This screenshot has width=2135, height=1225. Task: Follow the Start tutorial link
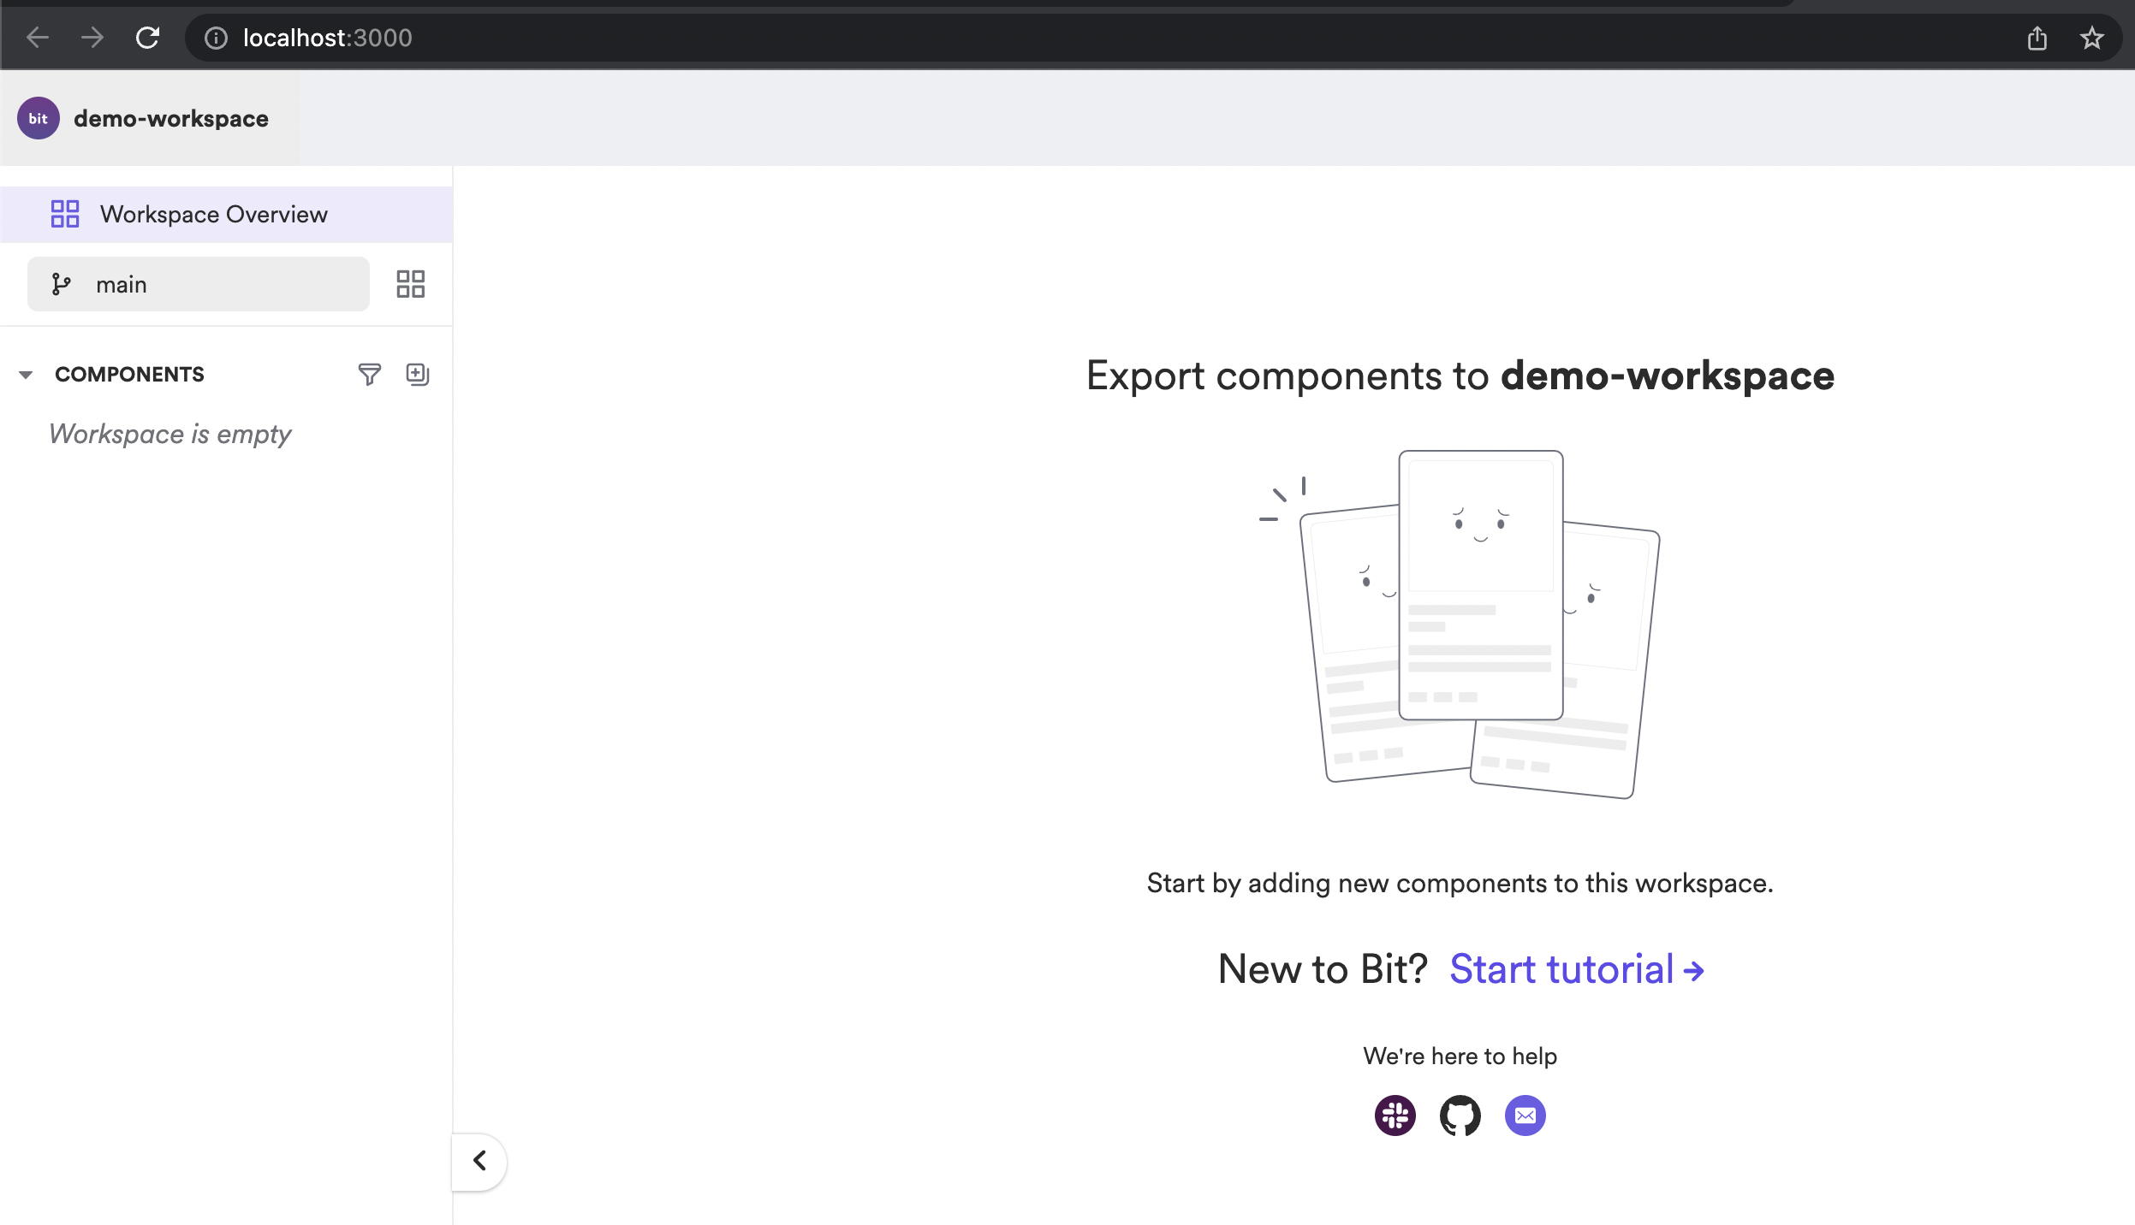pyautogui.click(x=1577, y=969)
